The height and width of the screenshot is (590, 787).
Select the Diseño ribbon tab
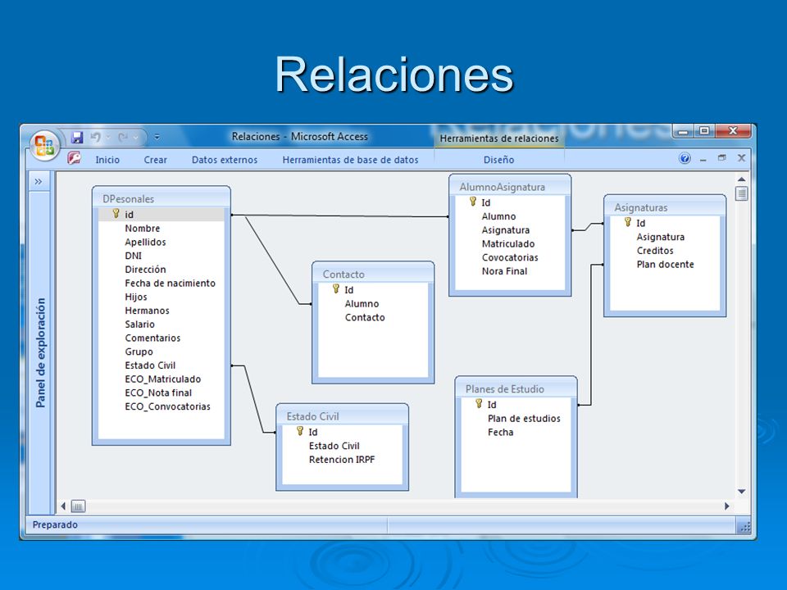tap(498, 160)
